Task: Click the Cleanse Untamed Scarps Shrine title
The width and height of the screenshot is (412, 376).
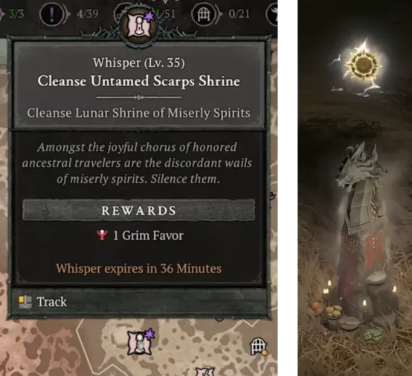Action: click(x=139, y=80)
